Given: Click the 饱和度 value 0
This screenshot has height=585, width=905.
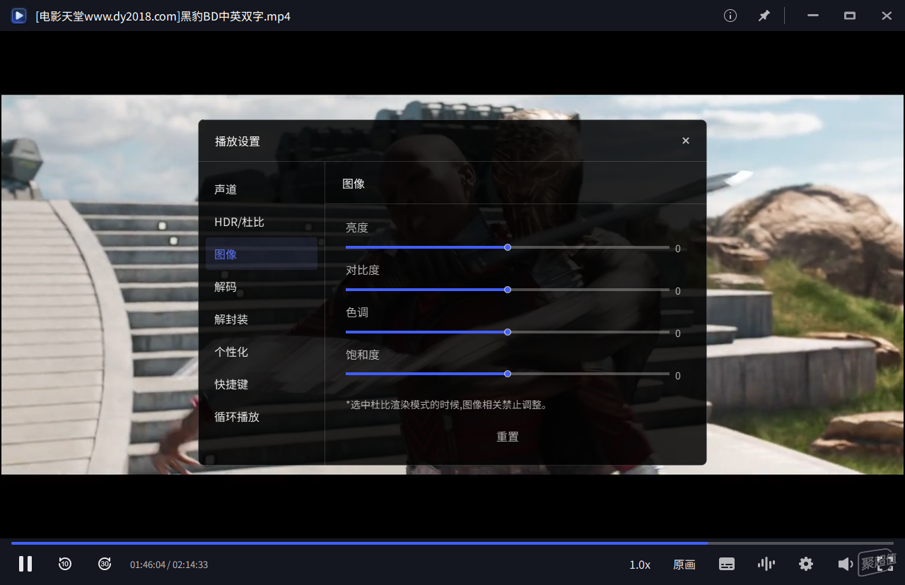Looking at the screenshot, I should (678, 376).
